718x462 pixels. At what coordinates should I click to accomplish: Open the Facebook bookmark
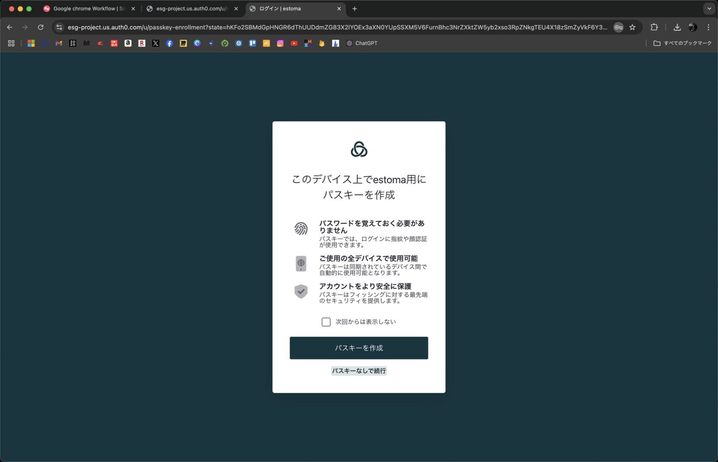point(170,43)
